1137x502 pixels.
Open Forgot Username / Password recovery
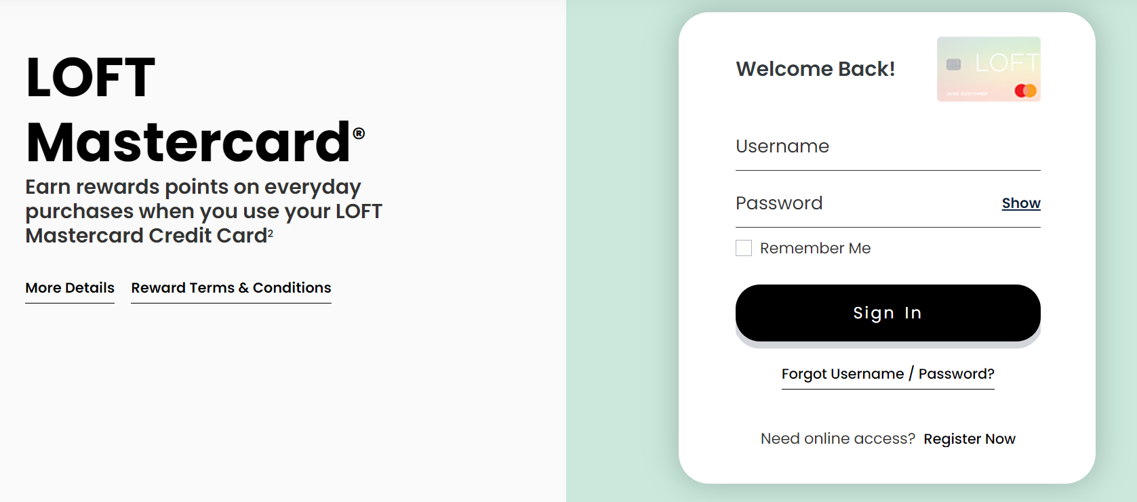point(888,373)
